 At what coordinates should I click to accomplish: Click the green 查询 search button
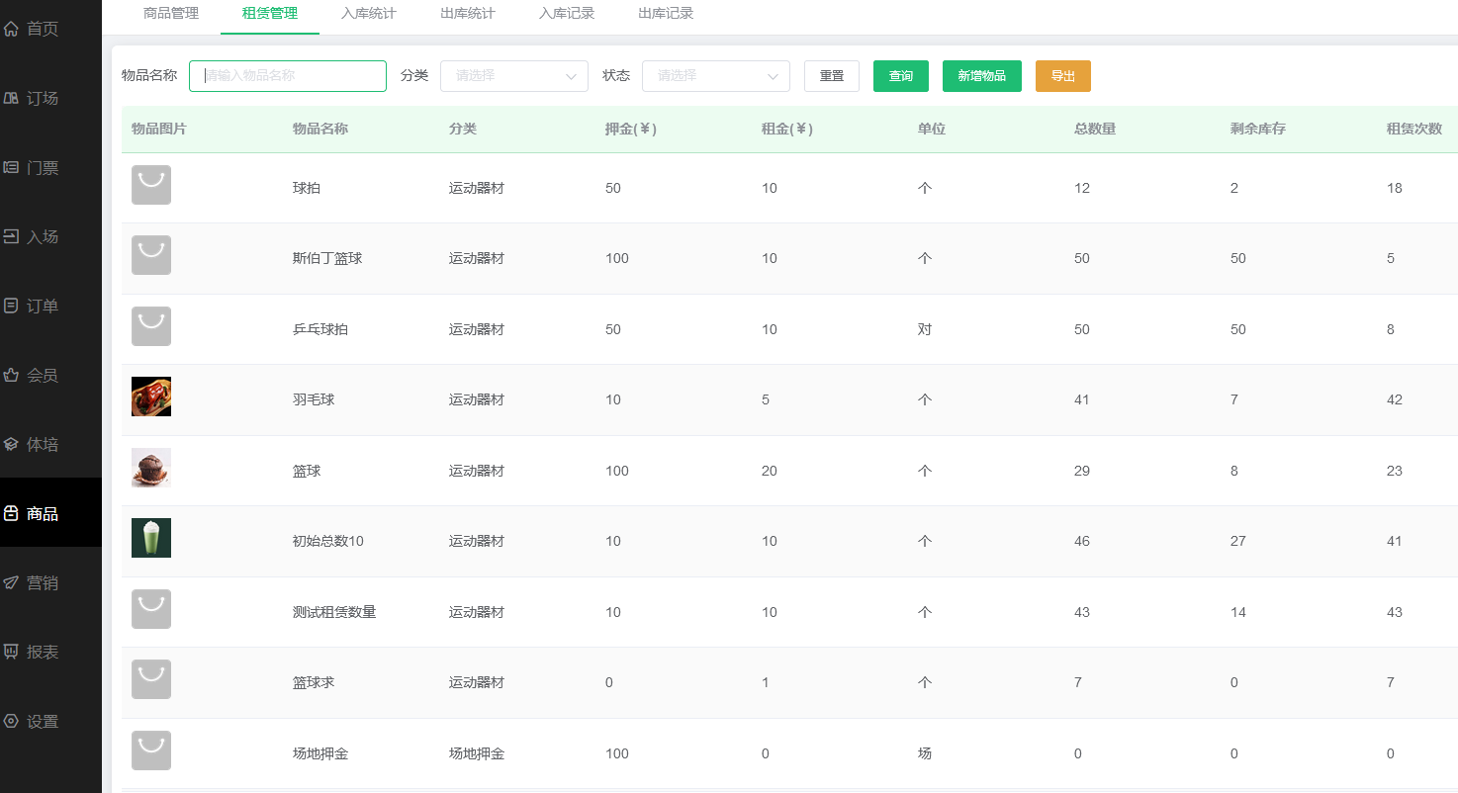click(900, 76)
